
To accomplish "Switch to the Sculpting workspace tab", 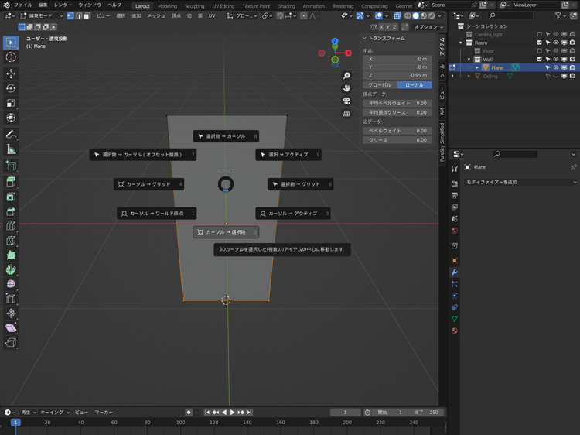I will pyautogui.click(x=195, y=5).
